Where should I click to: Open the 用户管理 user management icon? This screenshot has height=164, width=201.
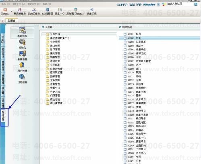[x=22, y=67]
